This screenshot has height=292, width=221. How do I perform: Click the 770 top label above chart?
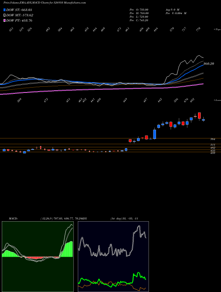coord(198,29)
